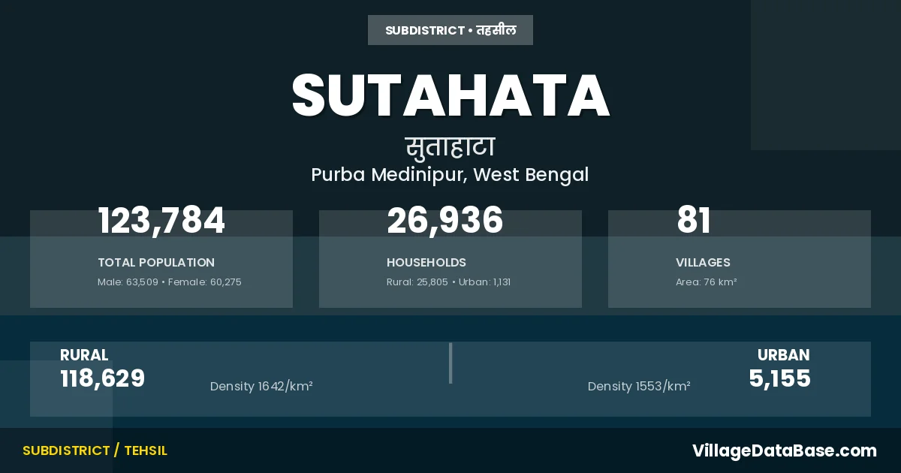The height and width of the screenshot is (473, 901).
Task: Select the large SUTAHATA title
Action: (450, 96)
